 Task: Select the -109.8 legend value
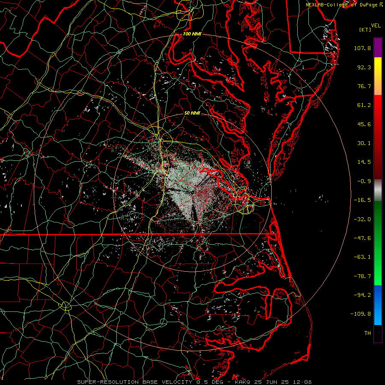coord(361,314)
